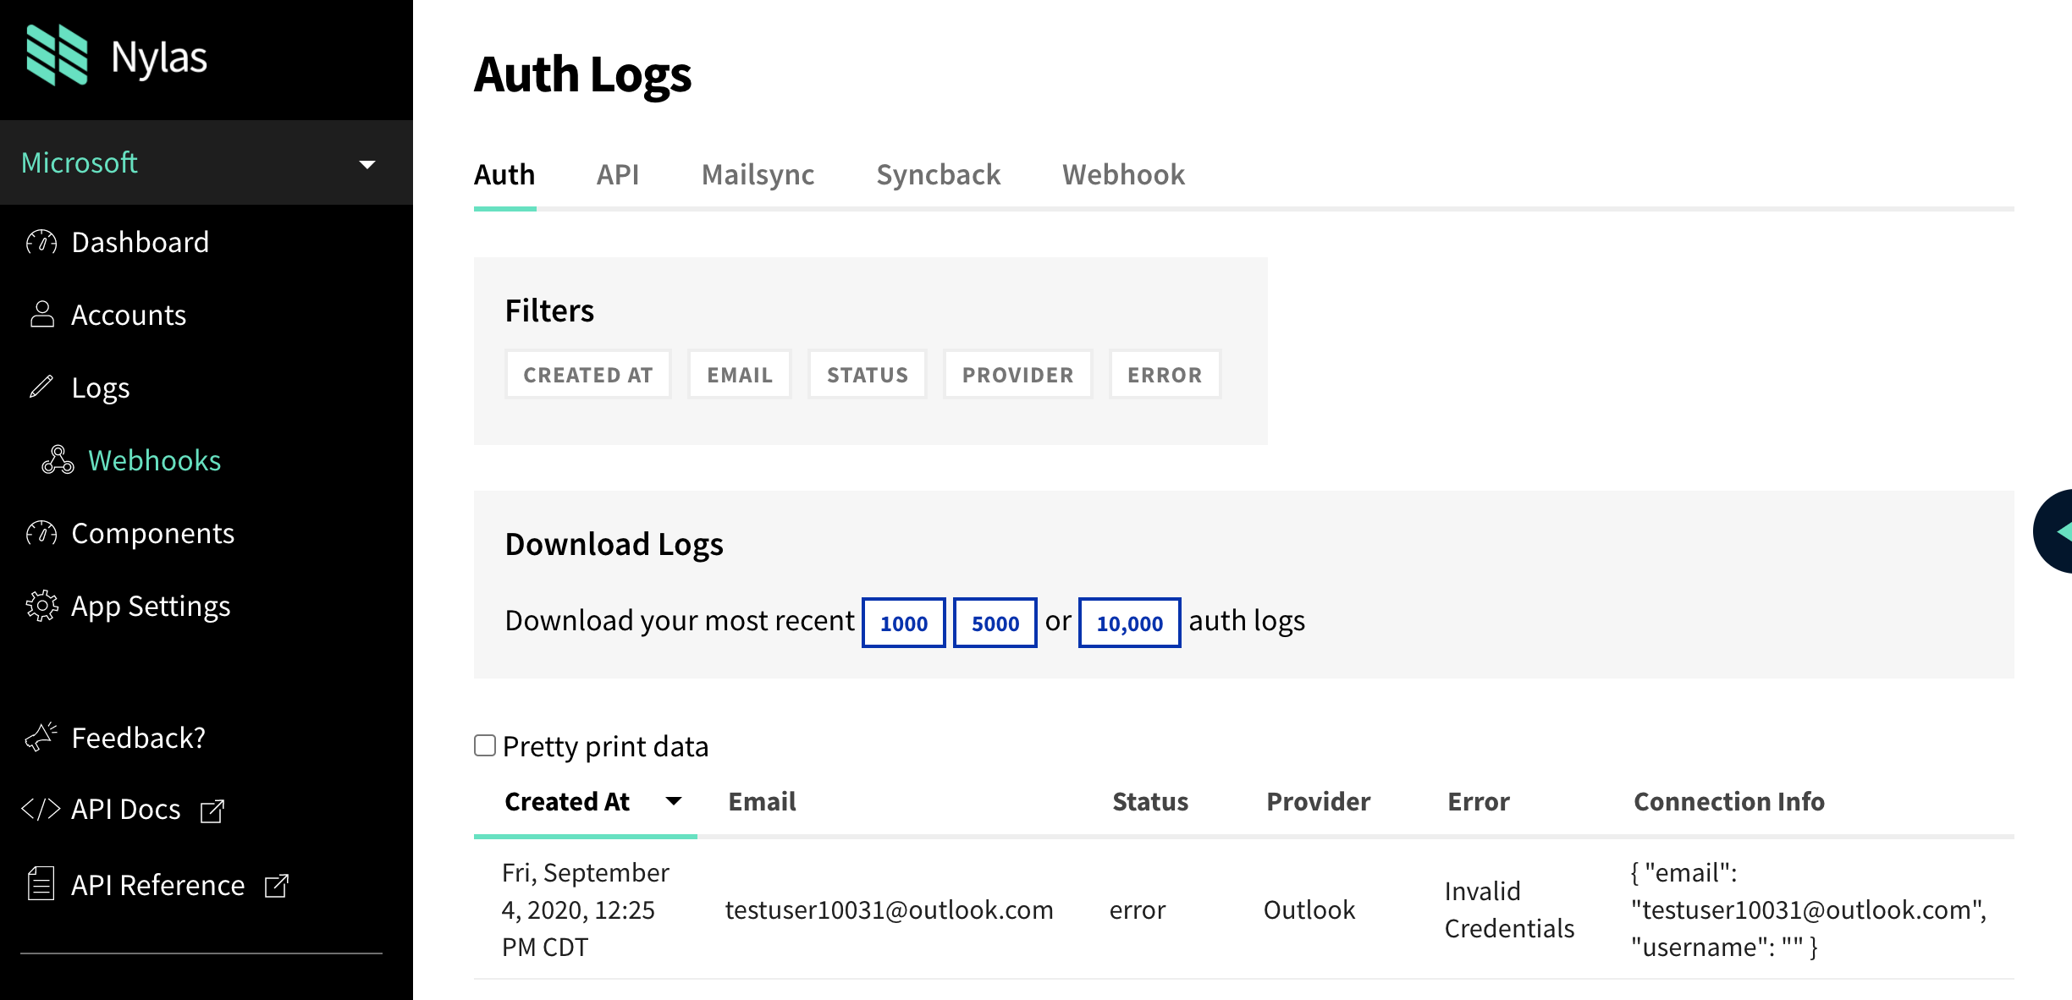Download the most recent 1000 logs
This screenshot has height=1000, width=2072.
[x=903, y=624]
